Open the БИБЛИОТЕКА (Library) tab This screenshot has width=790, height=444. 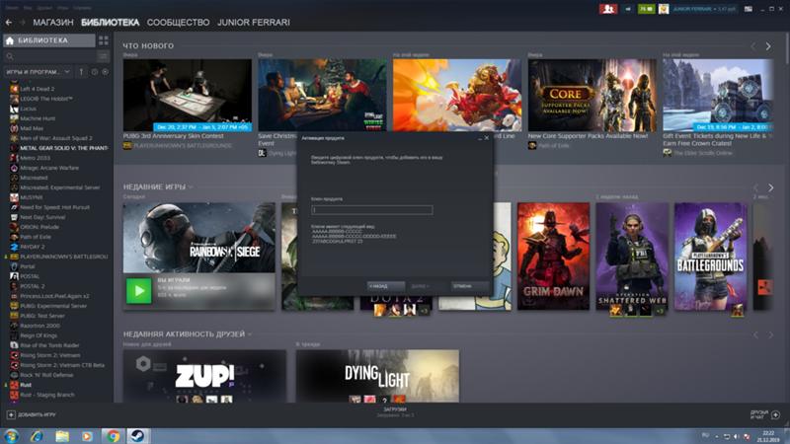pos(110,22)
